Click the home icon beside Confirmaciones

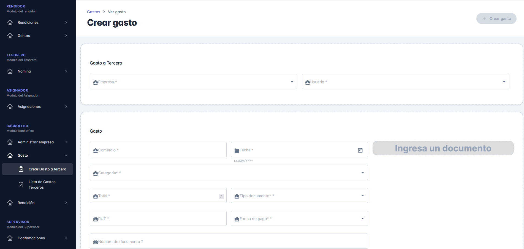pos(10,238)
